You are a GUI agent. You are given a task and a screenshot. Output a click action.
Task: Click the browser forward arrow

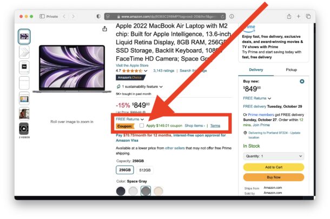73,16
